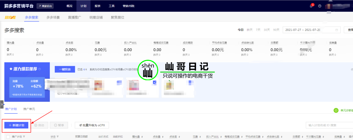Click info icon beside 潜力爆款推荐
353x140 pixels.
tap(40, 69)
